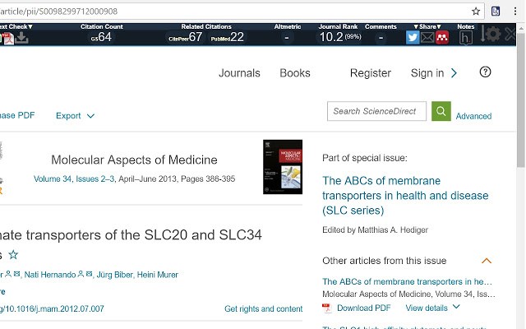This screenshot has height=329, width=526.
Task: Click the Search ScienceDirect input field
Action: pos(378,111)
